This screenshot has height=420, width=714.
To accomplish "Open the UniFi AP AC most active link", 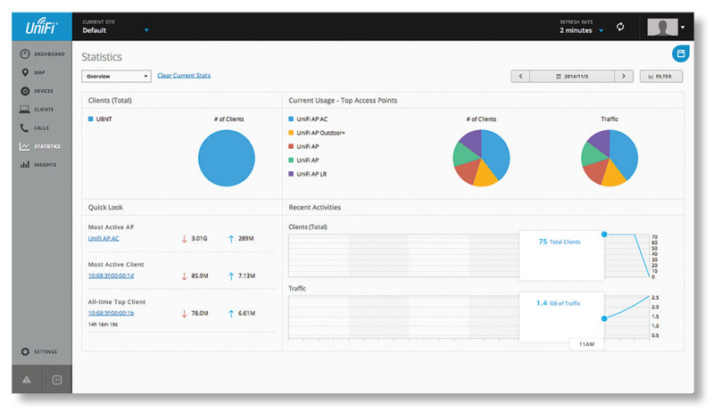I will [104, 238].
